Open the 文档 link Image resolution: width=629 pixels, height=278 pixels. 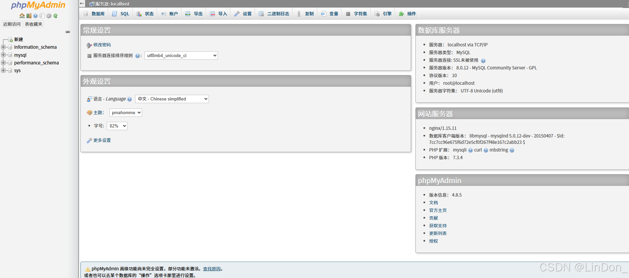coord(433,203)
